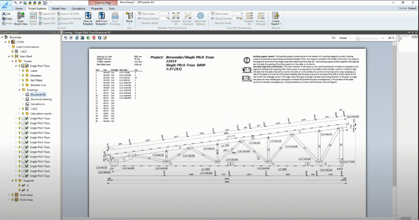Click the Export Center icon

pyautogui.click(x=33, y=16)
